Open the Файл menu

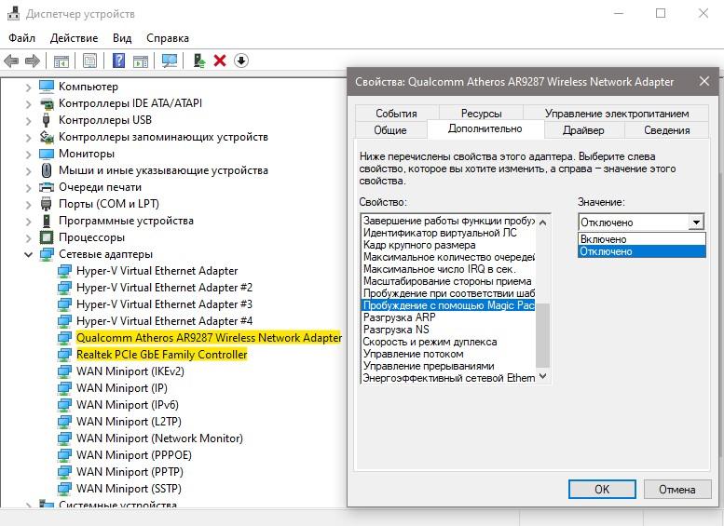point(21,38)
